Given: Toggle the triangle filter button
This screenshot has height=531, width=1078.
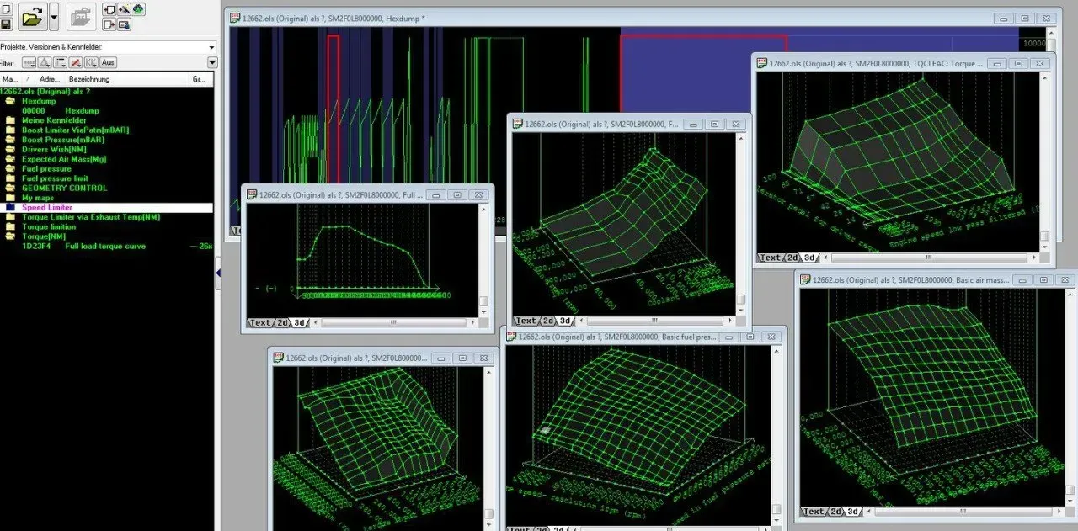Looking at the screenshot, I should [x=45, y=62].
